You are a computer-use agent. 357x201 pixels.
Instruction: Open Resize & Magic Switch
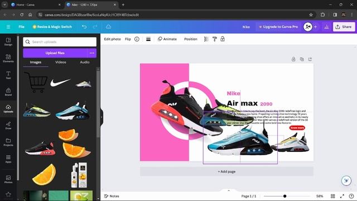pyautogui.click(x=52, y=27)
